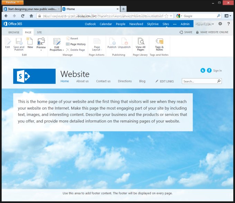Open Sites in the top navigation
Image resolution: width=235 pixels, height=203 pixels.
[x=166, y=24]
